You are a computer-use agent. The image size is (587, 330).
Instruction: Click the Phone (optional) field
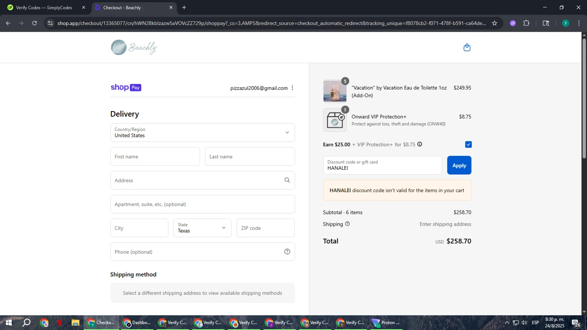pos(203,252)
